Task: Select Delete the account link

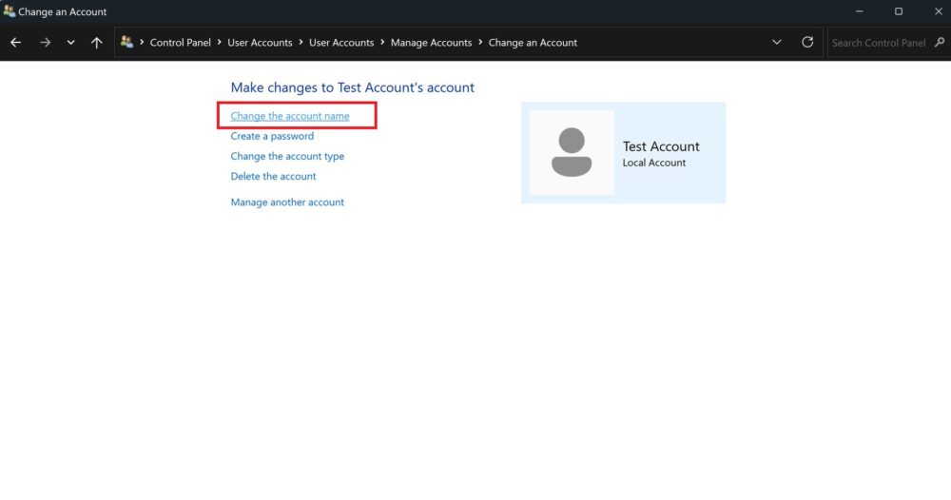Action: click(273, 176)
